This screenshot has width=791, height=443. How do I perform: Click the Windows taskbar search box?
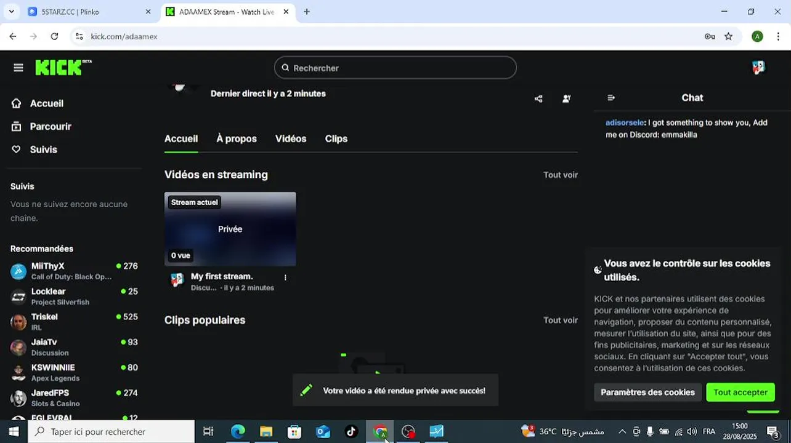(111, 431)
